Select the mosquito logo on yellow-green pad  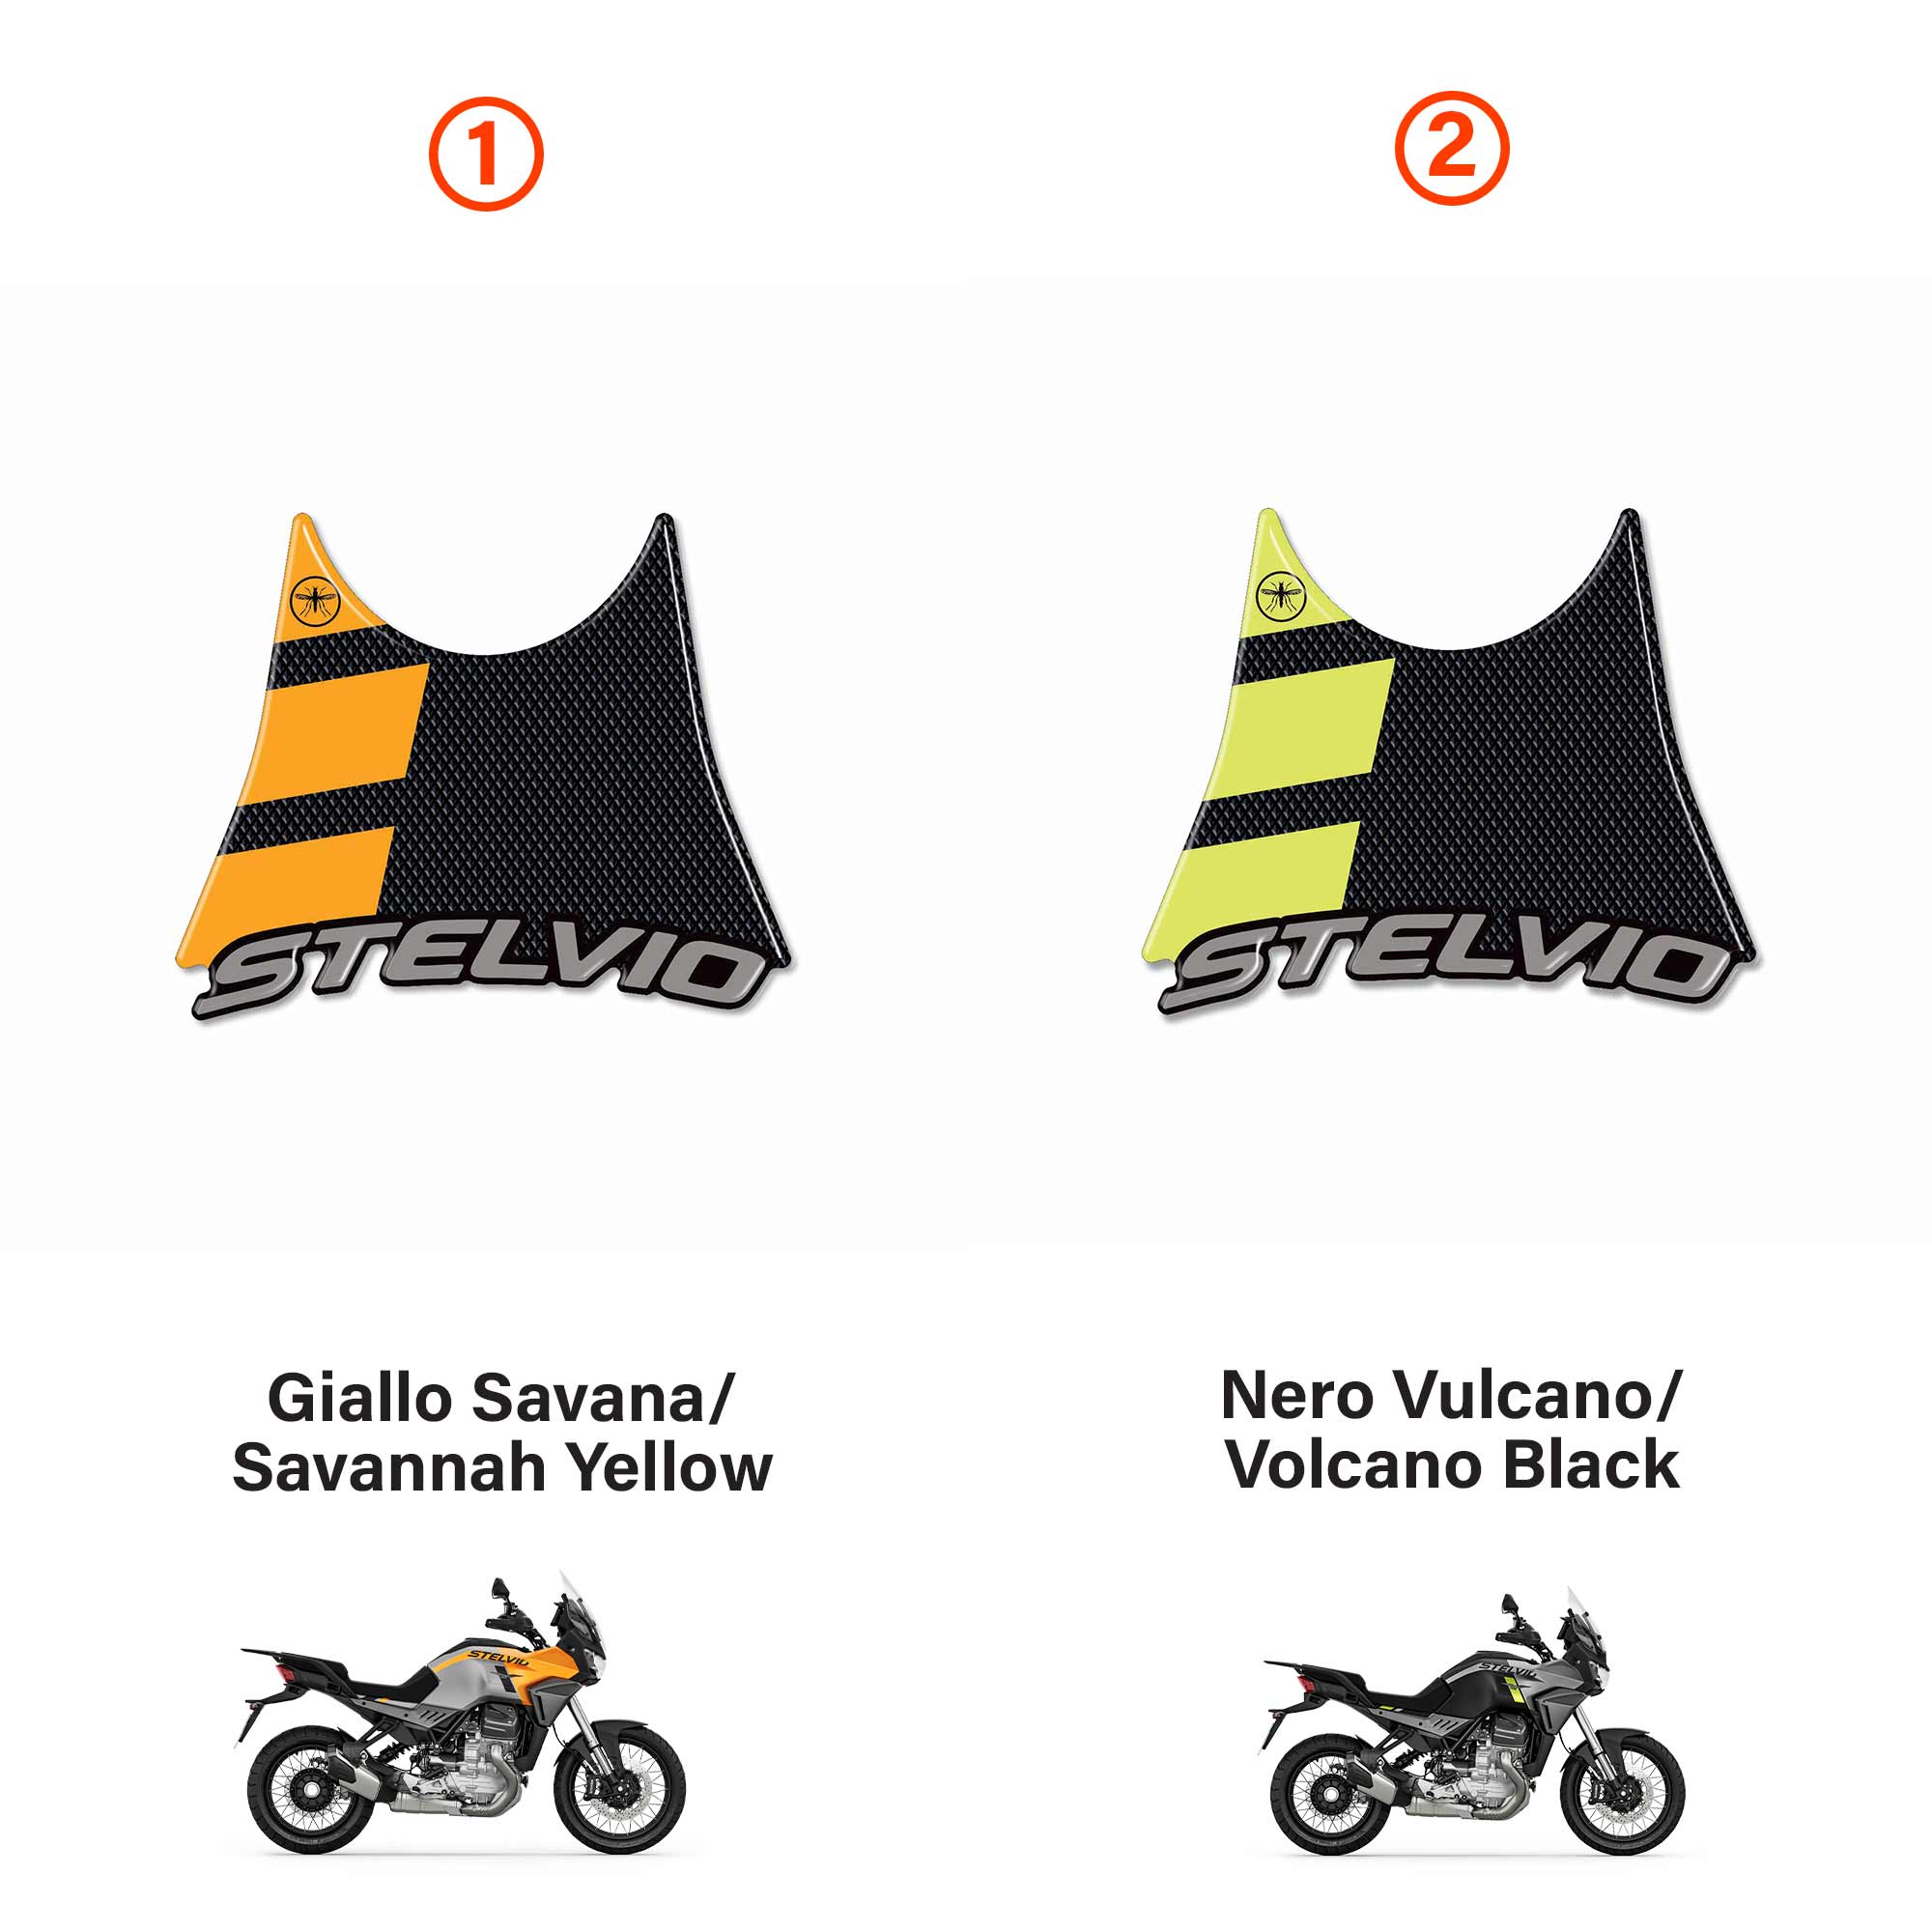point(1281,596)
